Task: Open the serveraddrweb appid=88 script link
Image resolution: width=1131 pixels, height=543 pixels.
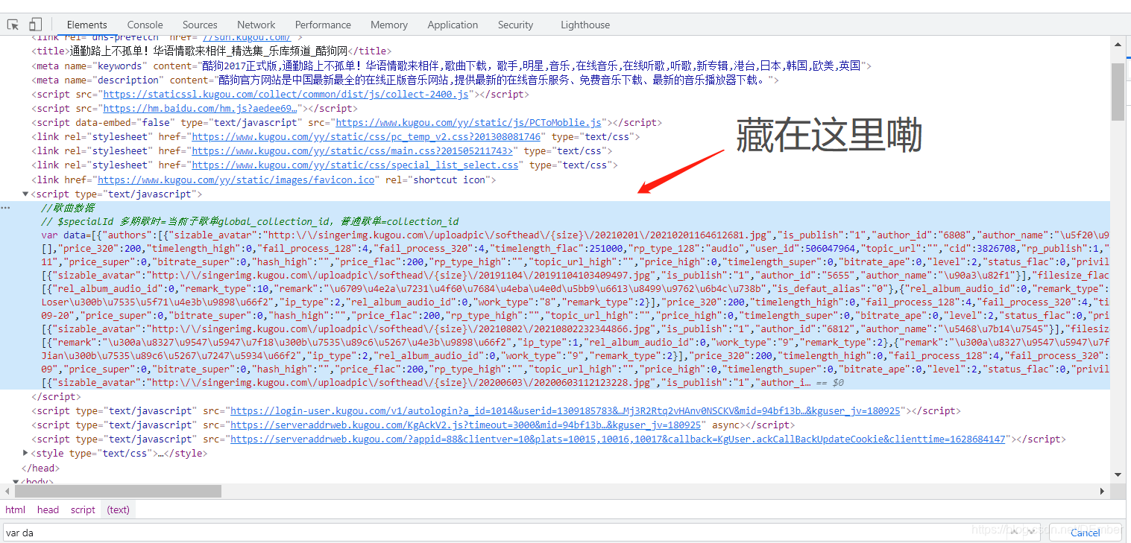Action: tap(619, 439)
